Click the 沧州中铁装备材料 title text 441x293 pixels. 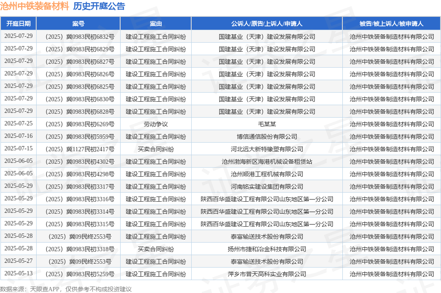pos(34,6)
